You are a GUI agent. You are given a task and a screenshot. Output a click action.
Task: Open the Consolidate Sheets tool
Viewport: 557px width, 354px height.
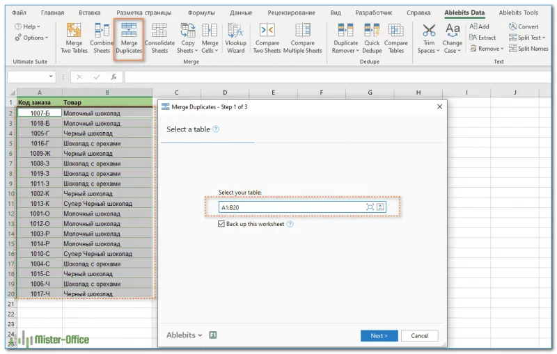pos(159,38)
